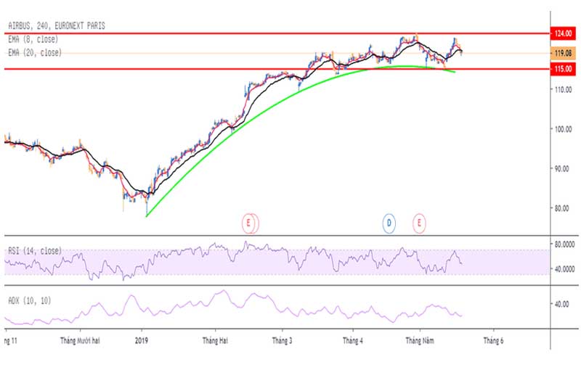Click the Tháng 6 time axis label
The width and height of the screenshot is (581, 370).
493,340
